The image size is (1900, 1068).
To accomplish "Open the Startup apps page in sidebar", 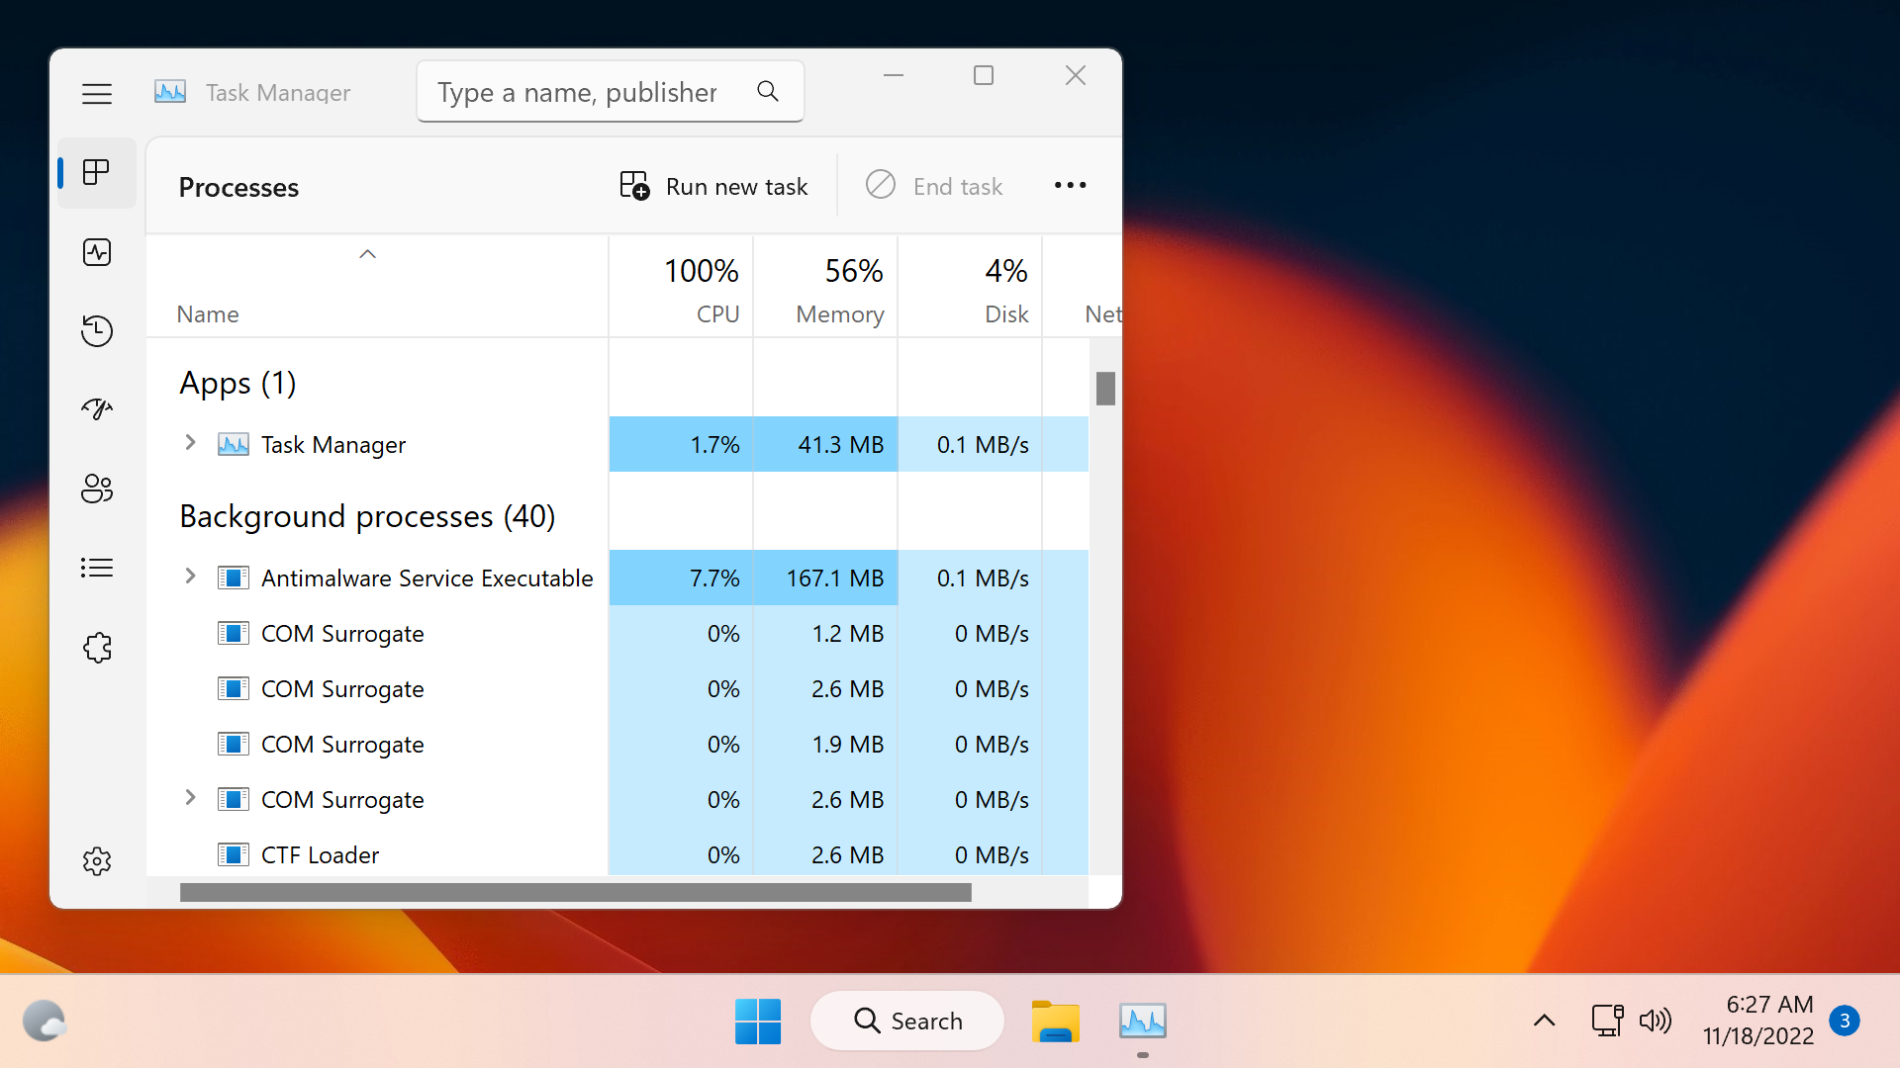I will 97,408.
